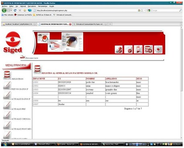This screenshot has width=184, height=148.
Task: Click the IDPACIENTE column header
Action: click(45, 79)
